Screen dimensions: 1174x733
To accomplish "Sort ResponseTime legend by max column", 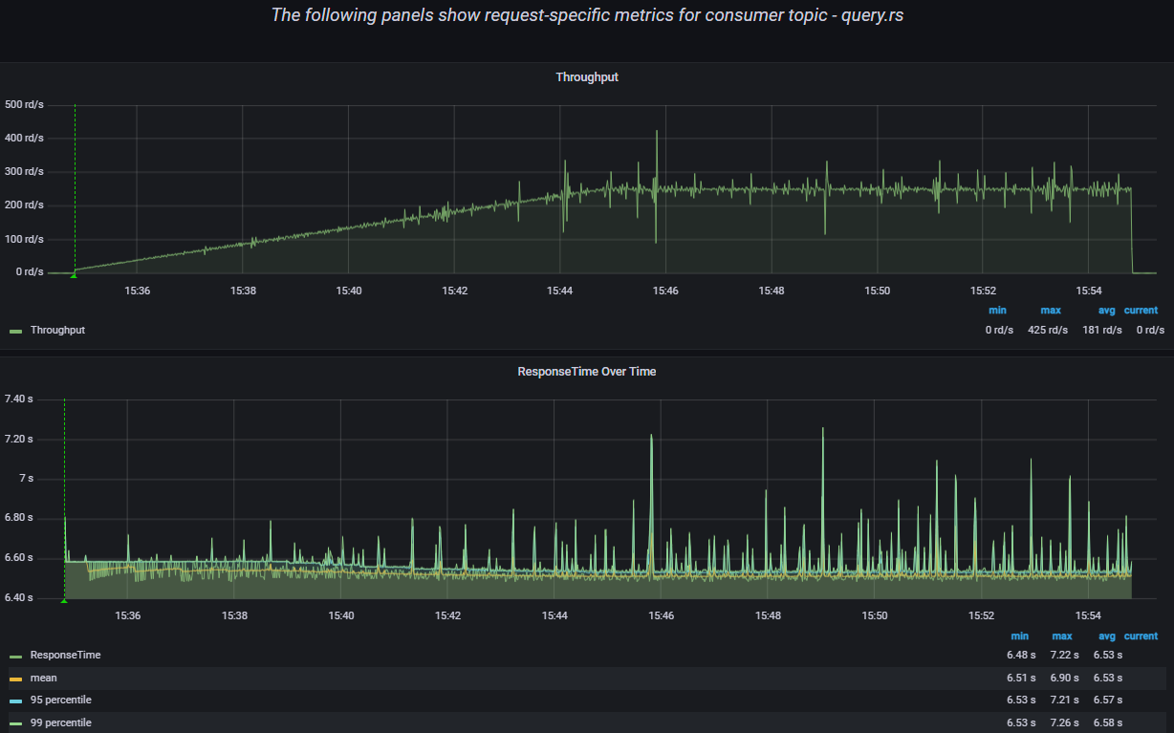I will [1062, 636].
